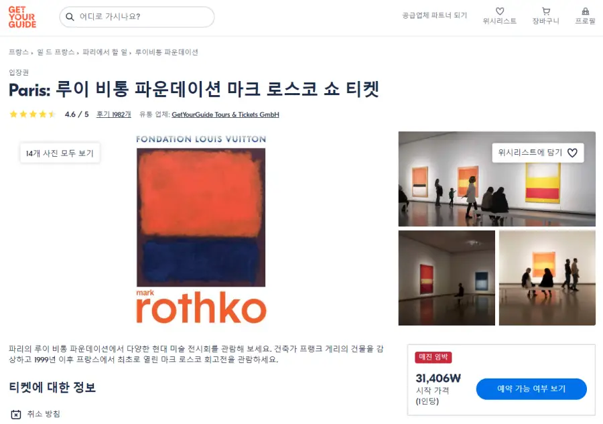The height and width of the screenshot is (424, 603).
Task: Click the star rating icons
Action: pos(33,114)
